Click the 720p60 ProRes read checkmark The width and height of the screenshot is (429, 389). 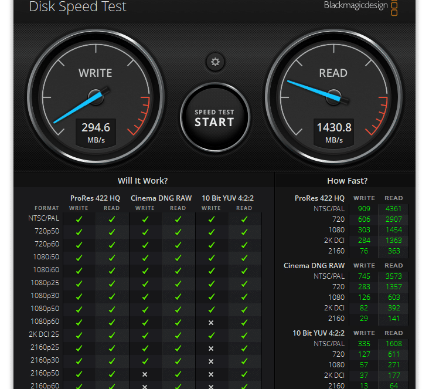[112, 245]
